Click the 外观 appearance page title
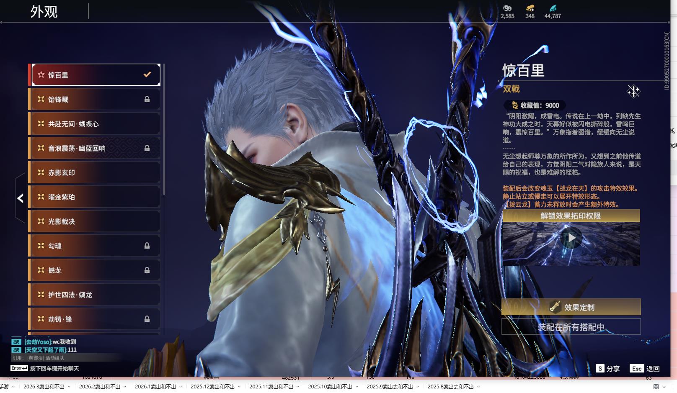 pos(44,12)
